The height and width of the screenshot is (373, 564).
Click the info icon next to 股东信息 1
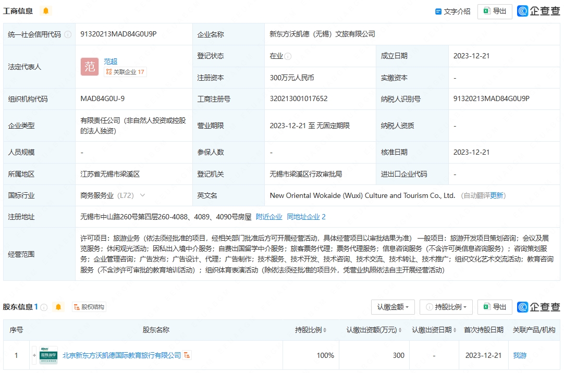coord(44,307)
